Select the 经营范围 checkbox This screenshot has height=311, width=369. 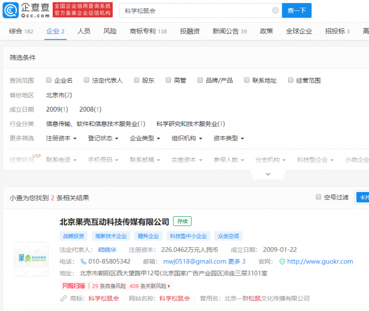[291, 80]
